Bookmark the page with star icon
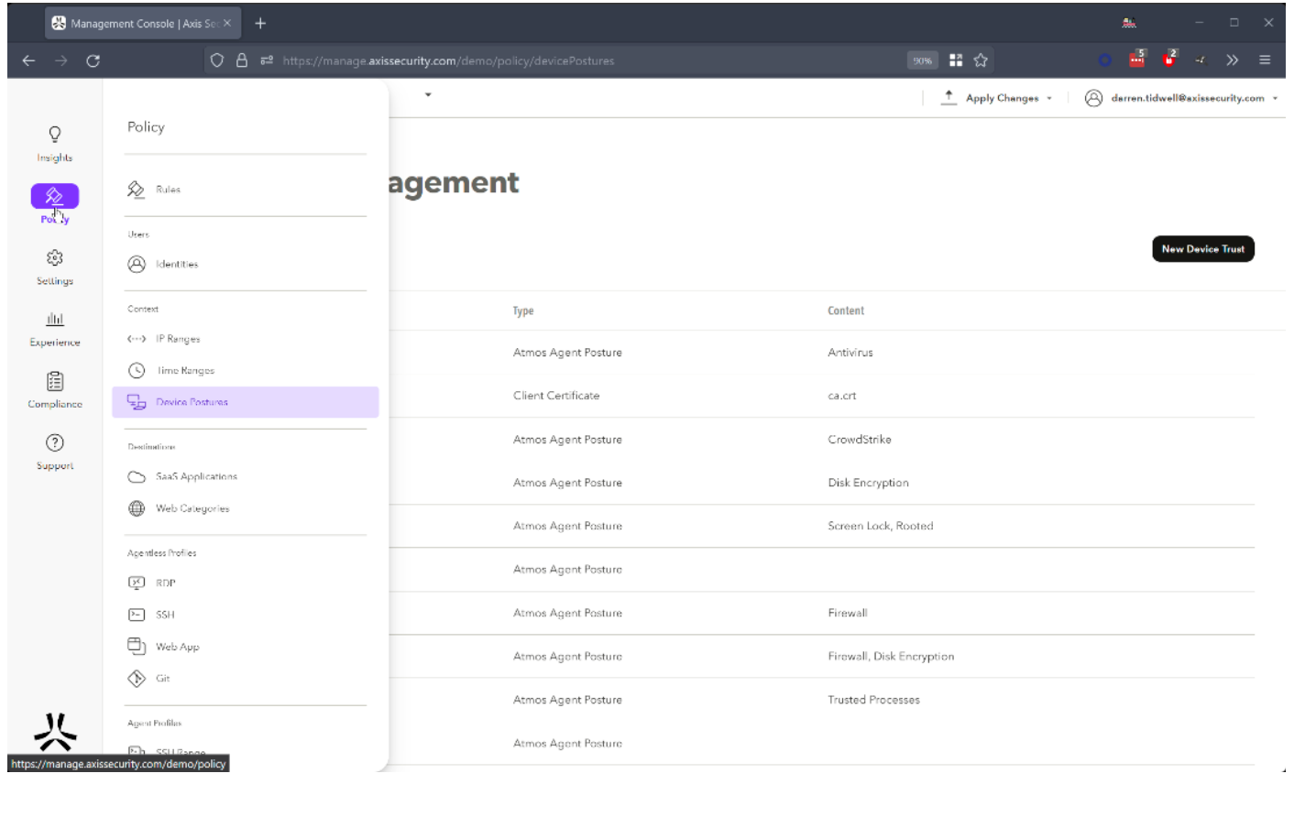1294x828 pixels. pos(981,60)
